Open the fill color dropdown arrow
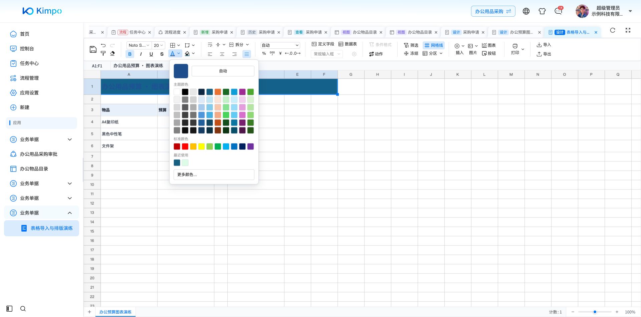This screenshot has width=641, height=317. 193,53
